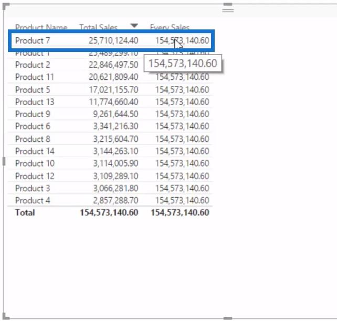Screen dimensions: 337x321
Task: Click the 25,710,124.40 sales value
Action: 113,40
